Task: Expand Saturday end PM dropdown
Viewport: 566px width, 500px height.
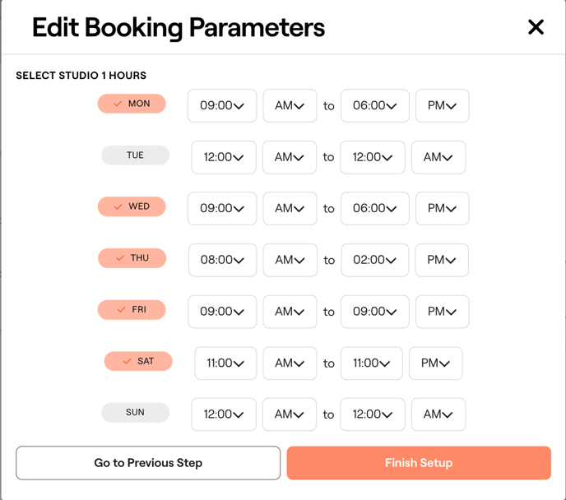Action: (435, 363)
